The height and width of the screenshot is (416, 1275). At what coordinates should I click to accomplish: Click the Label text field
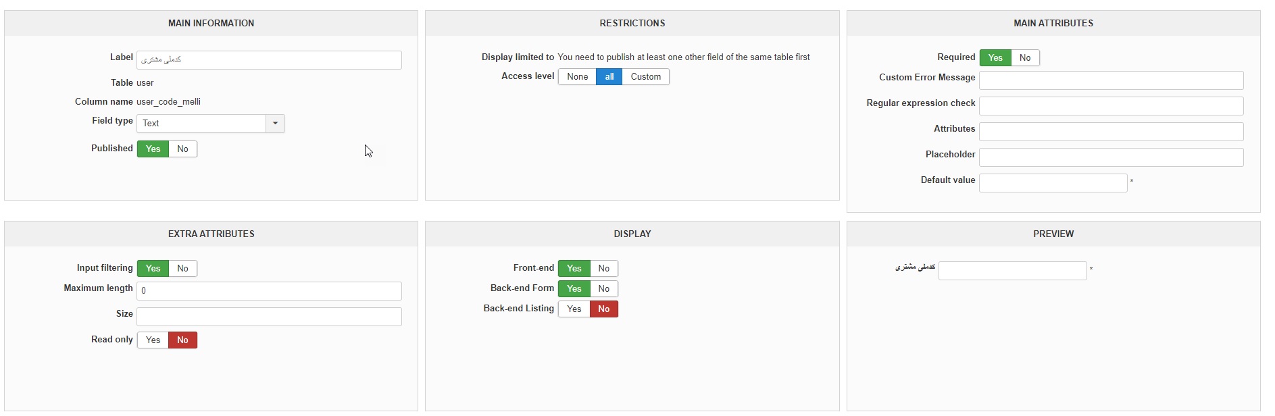(x=269, y=60)
